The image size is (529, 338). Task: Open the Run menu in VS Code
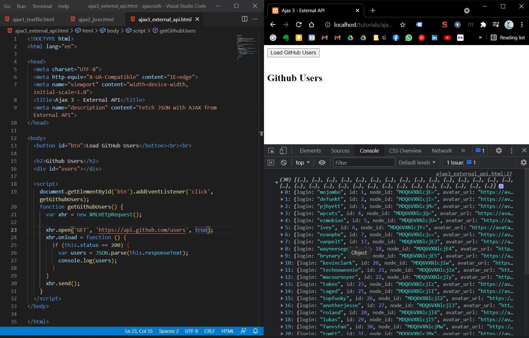click(x=21, y=6)
